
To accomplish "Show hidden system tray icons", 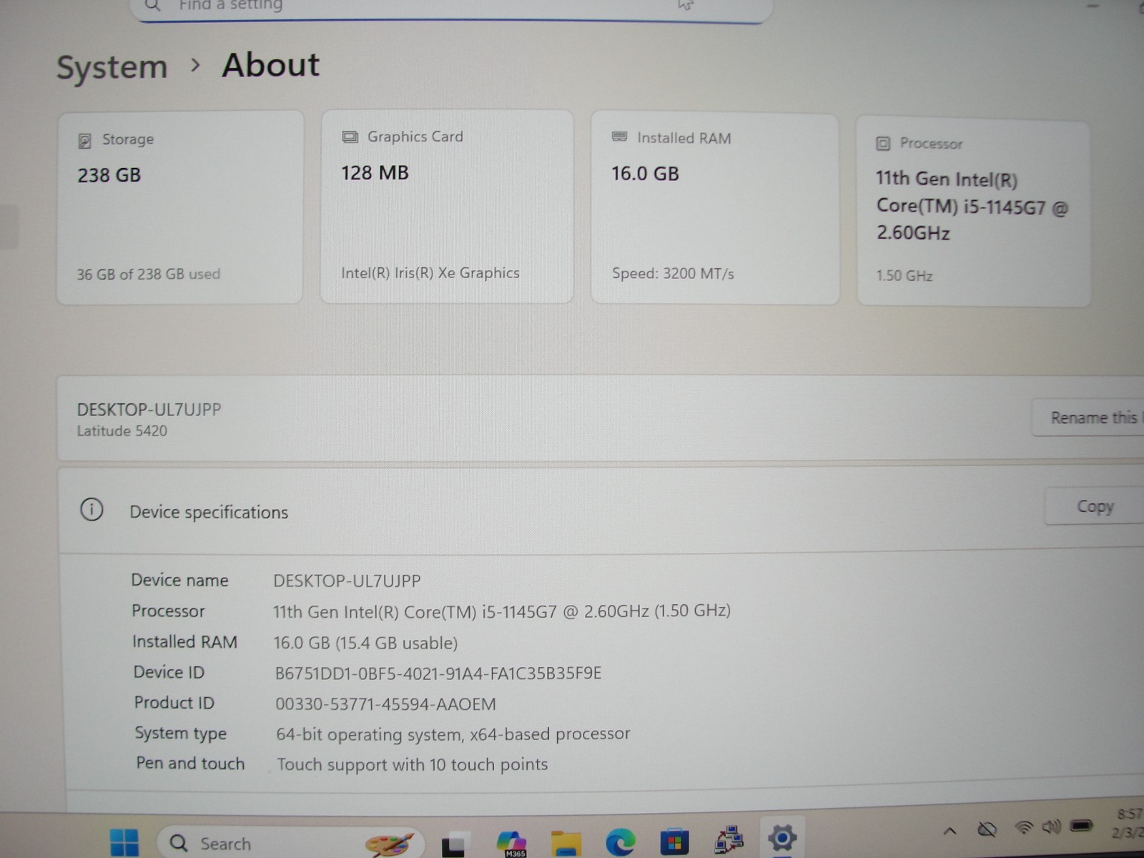I will 950,831.
